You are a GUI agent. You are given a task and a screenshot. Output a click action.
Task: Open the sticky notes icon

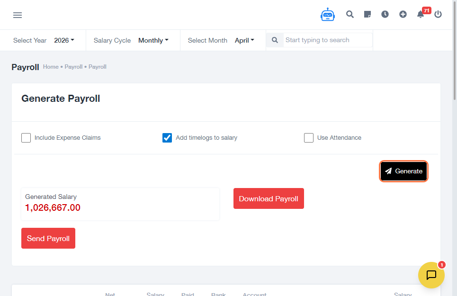(x=367, y=15)
